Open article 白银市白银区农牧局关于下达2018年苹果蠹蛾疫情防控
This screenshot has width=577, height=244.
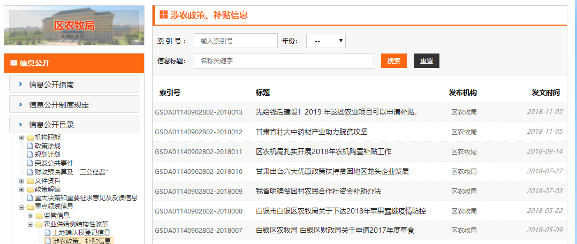[341, 211]
